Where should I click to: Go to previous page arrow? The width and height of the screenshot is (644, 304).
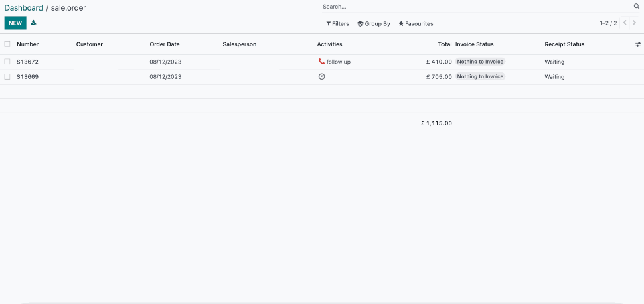(625, 23)
